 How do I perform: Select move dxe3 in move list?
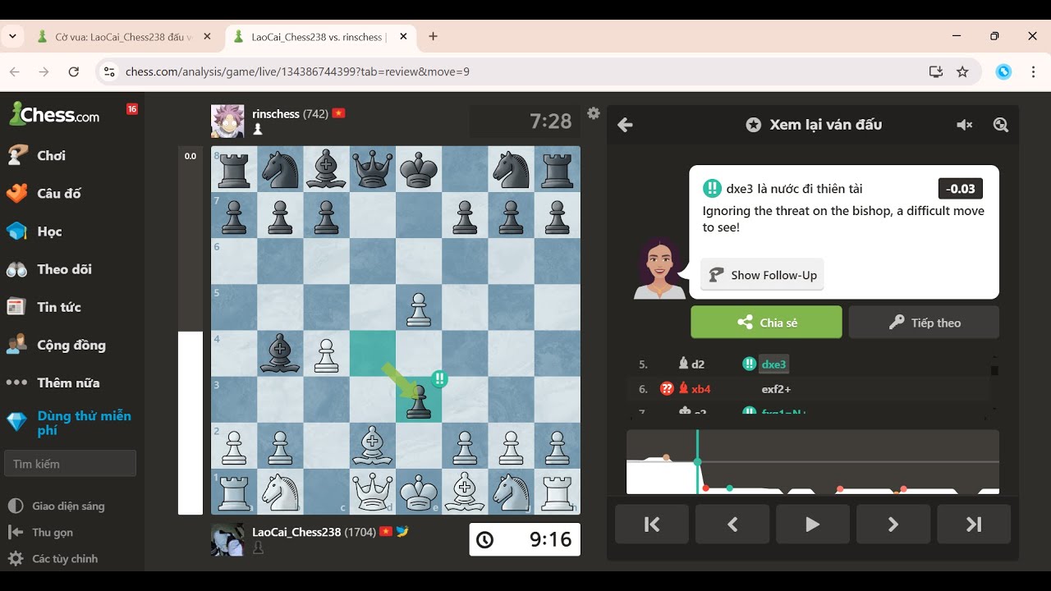tap(774, 364)
